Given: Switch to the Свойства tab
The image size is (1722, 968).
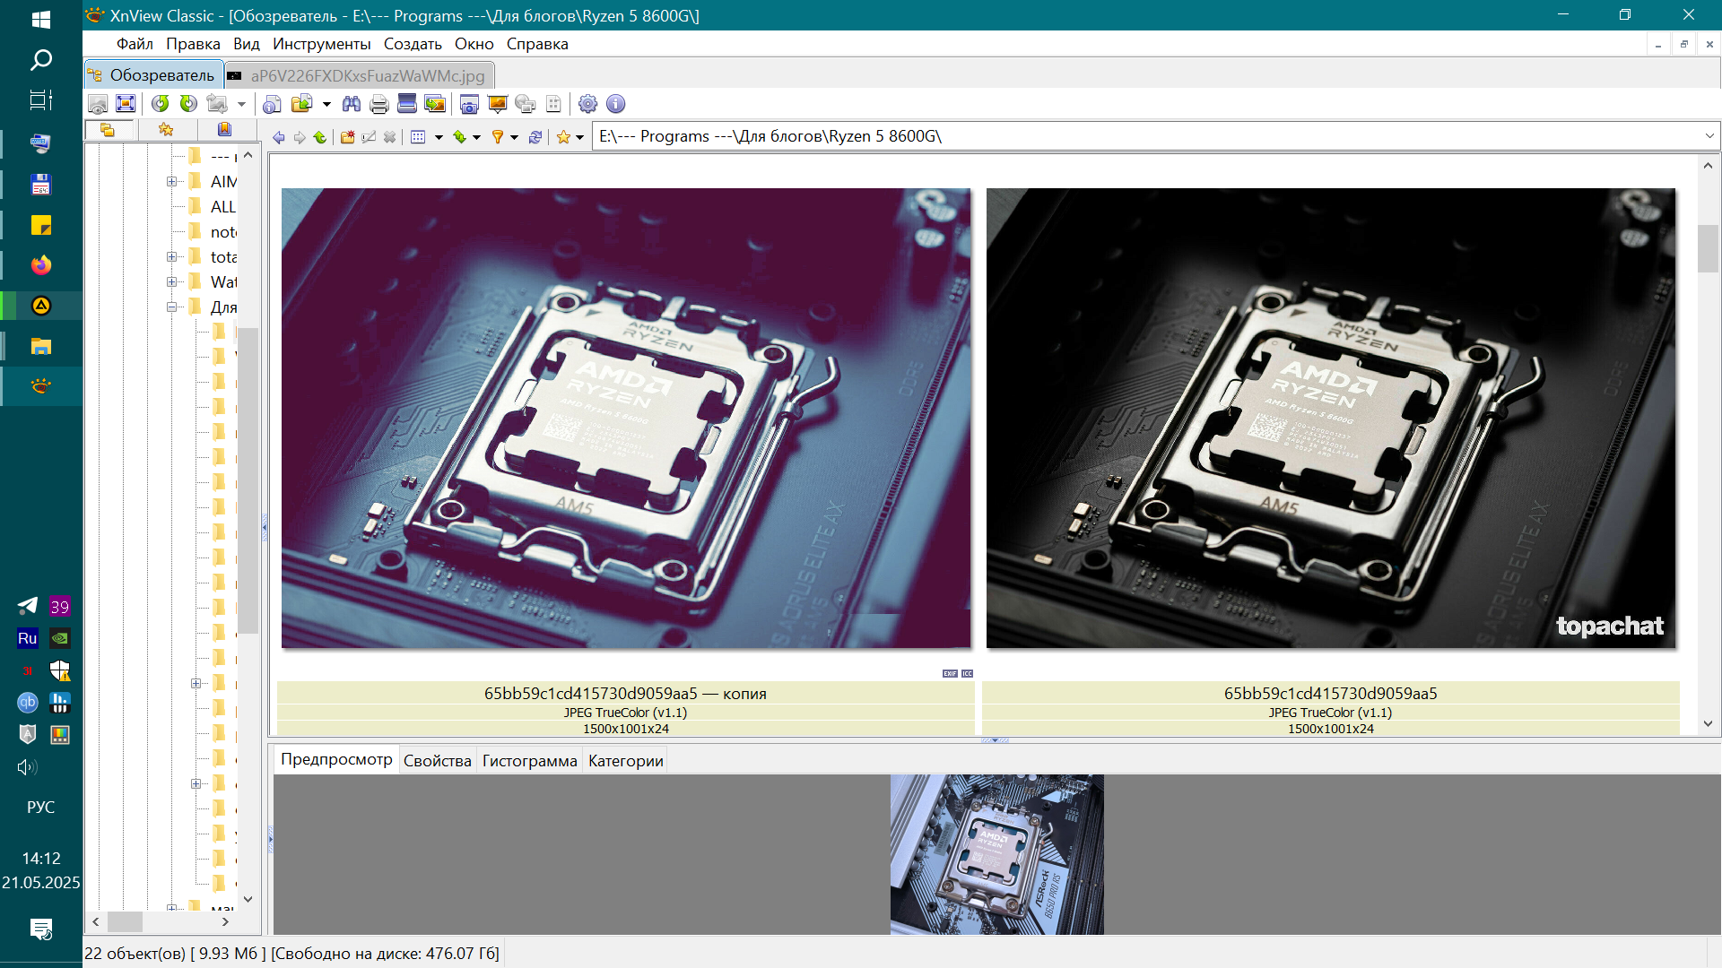Looking at the screenshot, I should pyautogui.click(x=437, y=761).
